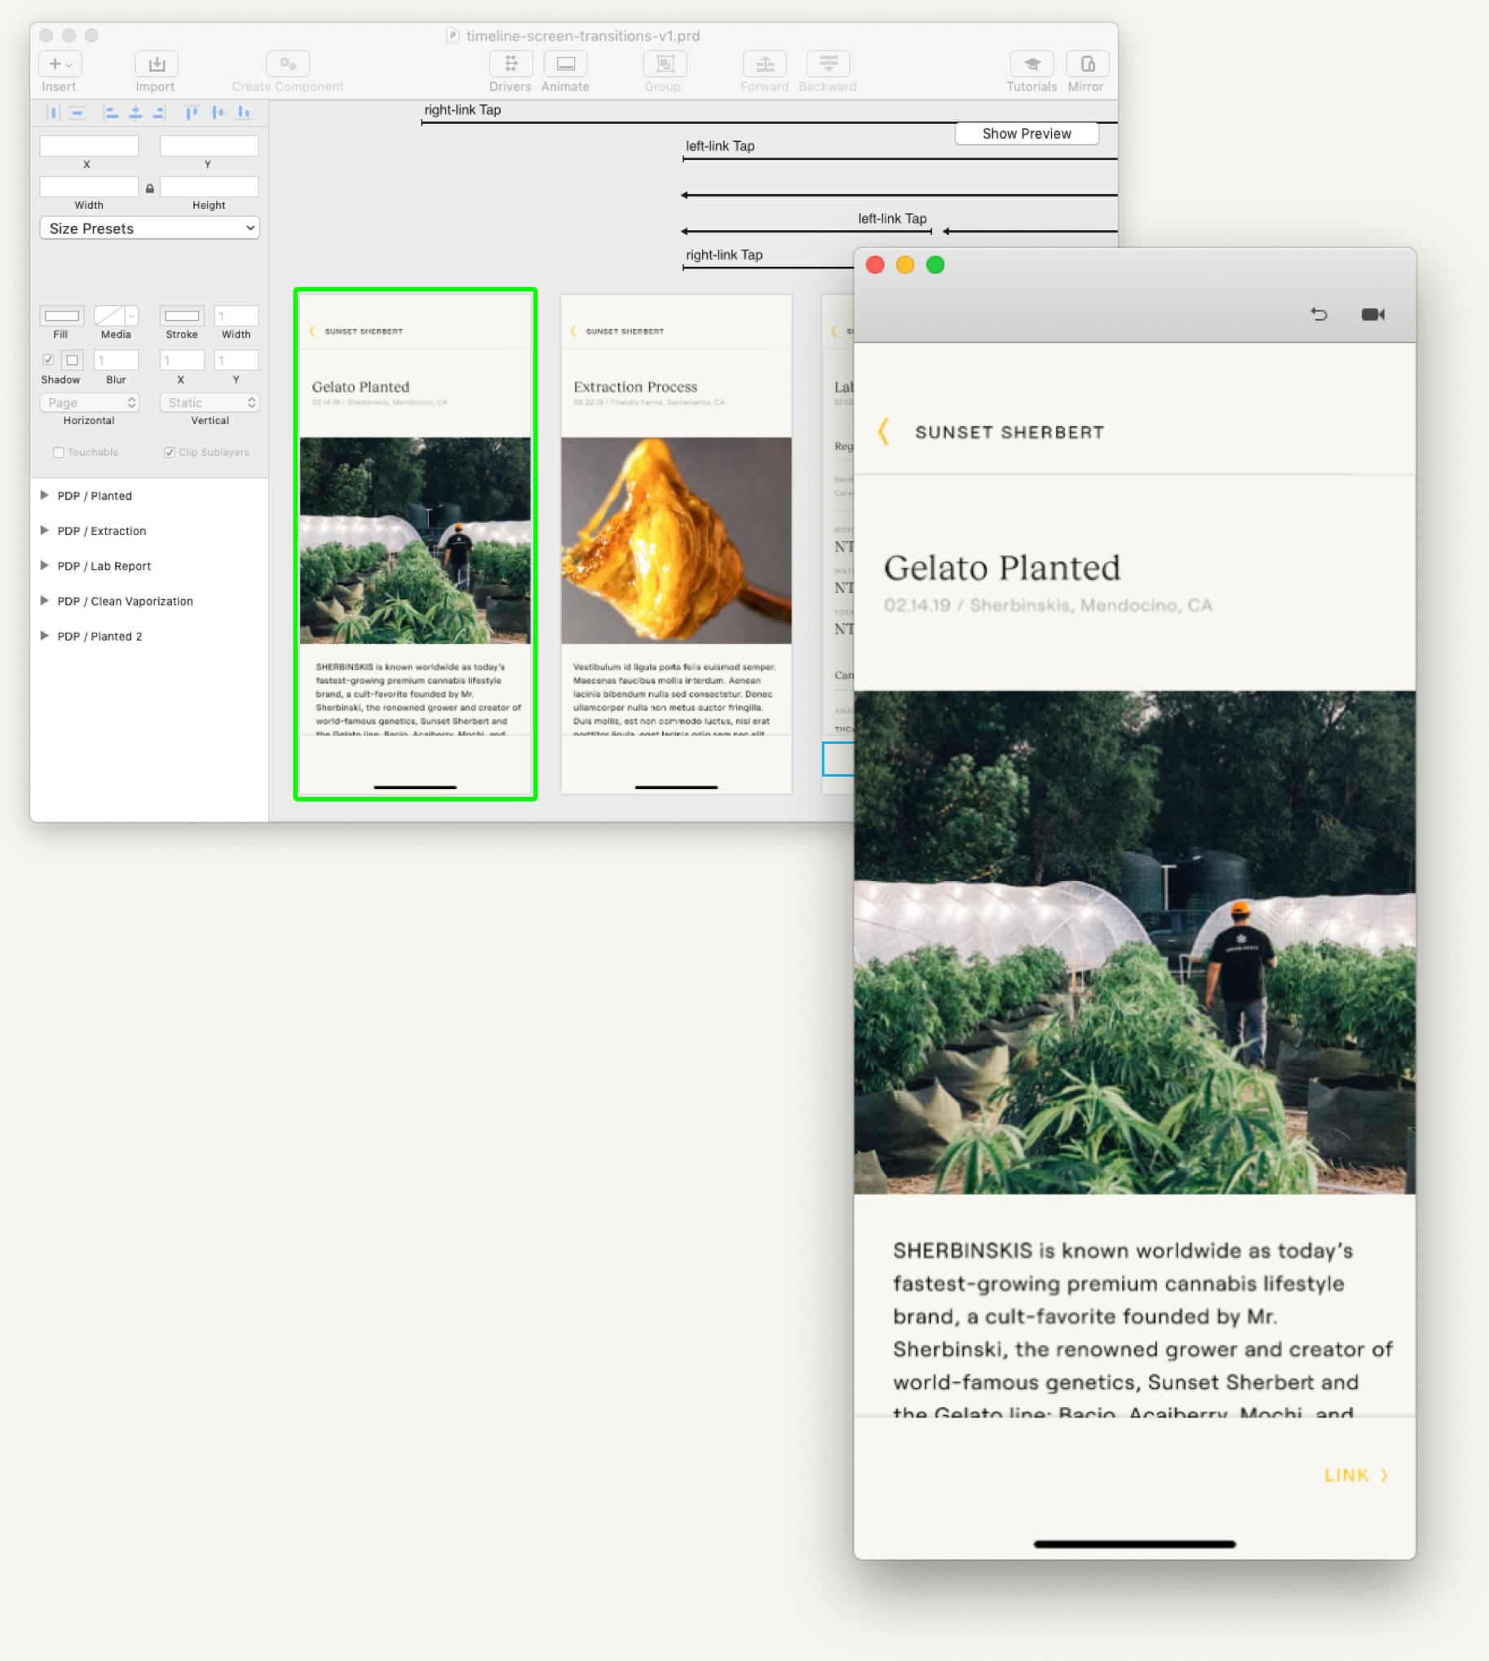This screenshot has height=1661, width=1489.
Task: Click the Fill color swatch
Action: [x=62, y=315]
